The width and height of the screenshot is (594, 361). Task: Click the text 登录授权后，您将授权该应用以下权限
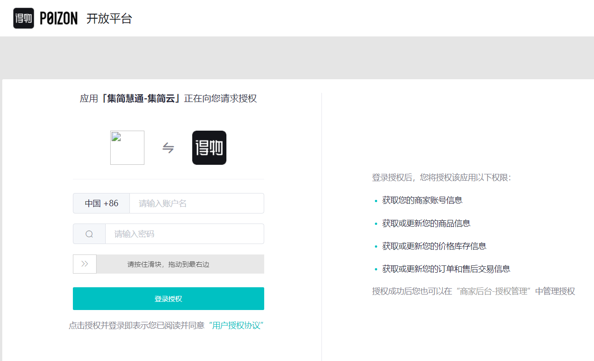pyautogui.click(x=442, y=178)
